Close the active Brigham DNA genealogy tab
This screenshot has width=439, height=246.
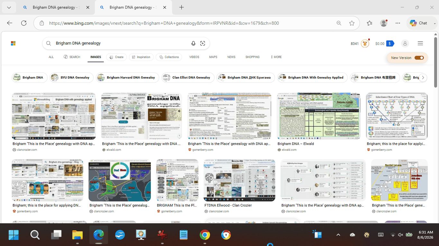(164, 7)
